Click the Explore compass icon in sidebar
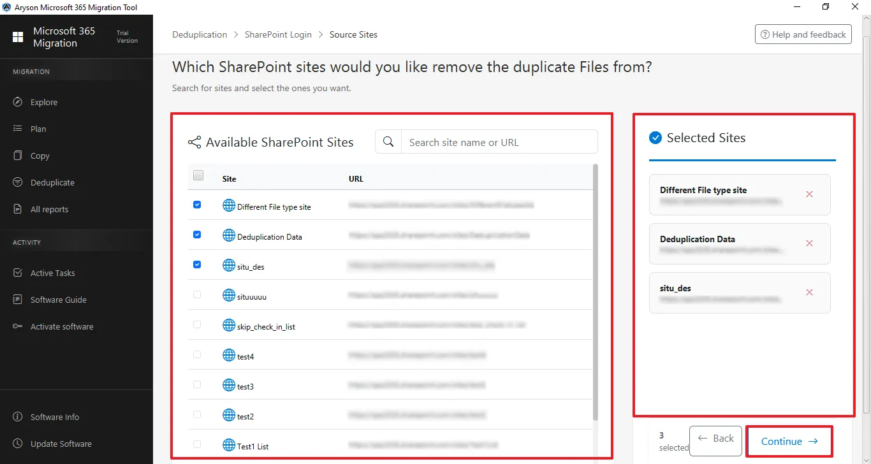 point(18,102)
